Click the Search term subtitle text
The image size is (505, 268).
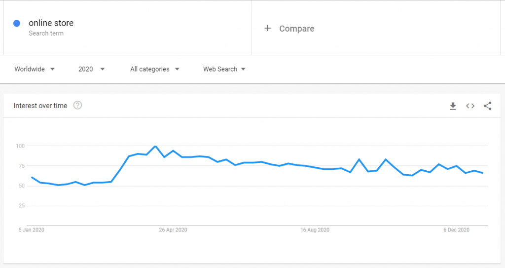tap(46, 33)
